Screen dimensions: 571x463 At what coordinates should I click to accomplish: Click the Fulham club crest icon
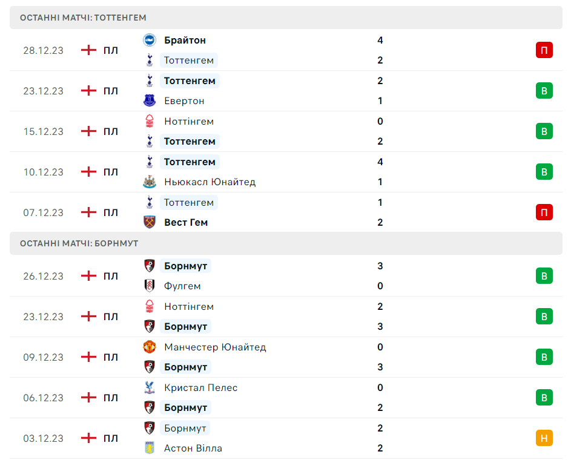[149, 286]
